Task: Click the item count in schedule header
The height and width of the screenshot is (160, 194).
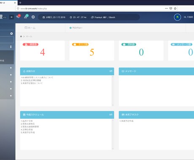Action: [111, 115]
